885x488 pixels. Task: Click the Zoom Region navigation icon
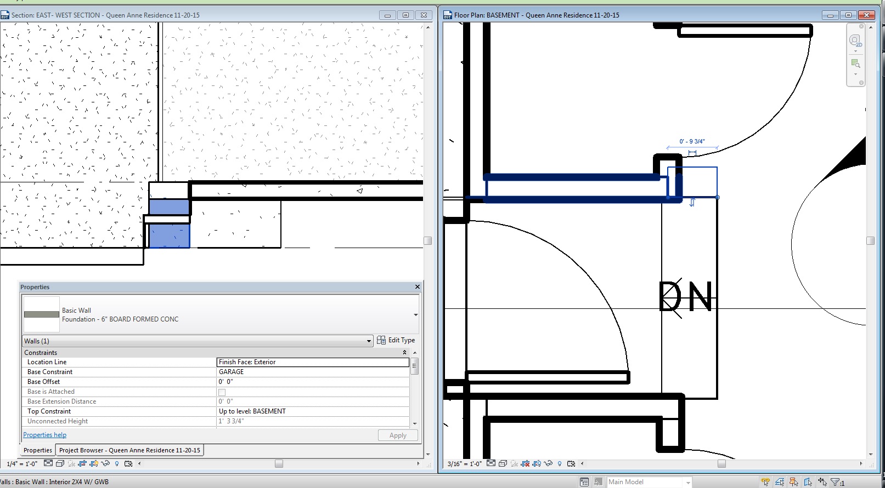(855, 64)
